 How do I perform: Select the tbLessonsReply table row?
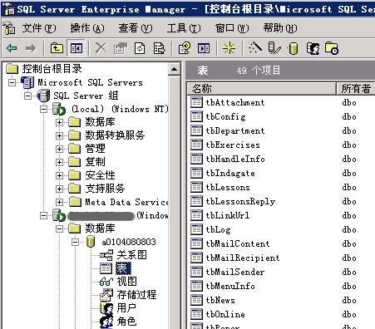(x=240, y=201)
